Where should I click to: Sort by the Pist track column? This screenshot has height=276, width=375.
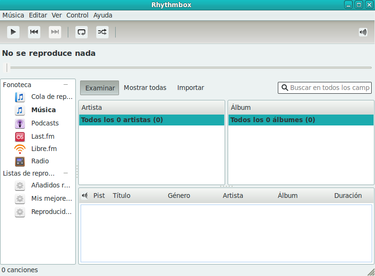tap(99, 196)
